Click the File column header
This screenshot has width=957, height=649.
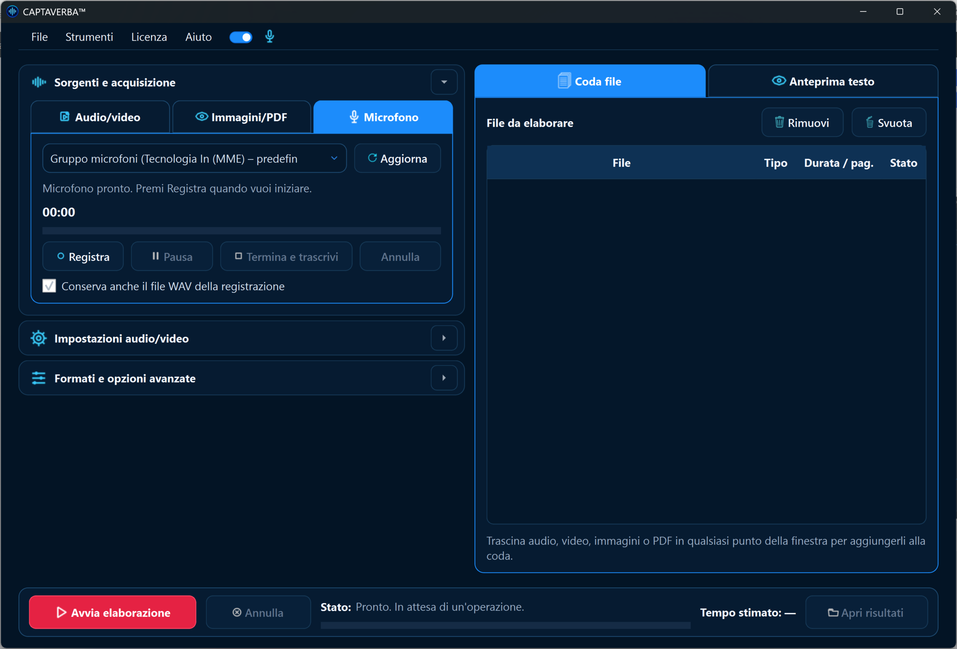point(621,163)
